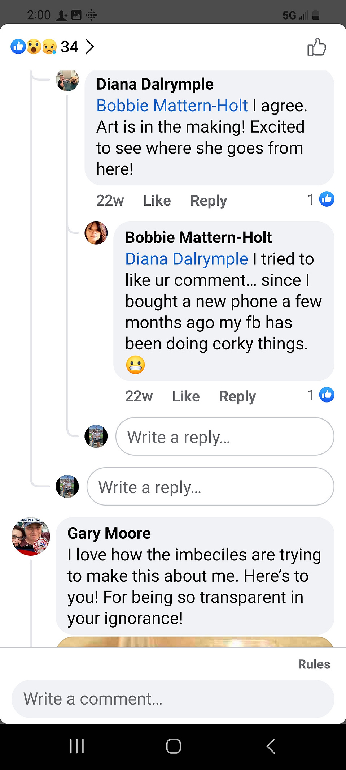Open Diana Dalrymple's profile picture
This screenshot has width=346, height=770.
point(67,81)
